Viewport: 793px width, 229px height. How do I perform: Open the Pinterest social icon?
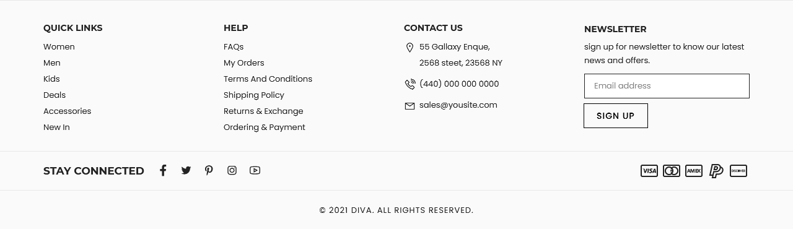coord(209,171)
